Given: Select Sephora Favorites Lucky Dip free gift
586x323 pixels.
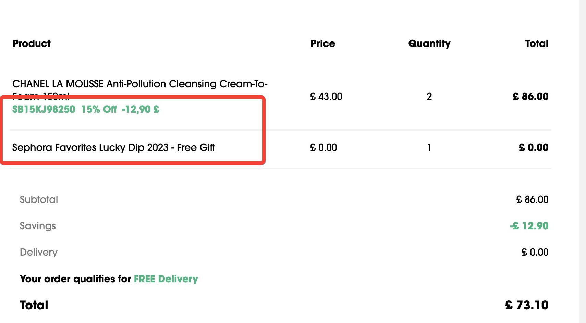Looking at the screenshot, I should tap(113, 147).
